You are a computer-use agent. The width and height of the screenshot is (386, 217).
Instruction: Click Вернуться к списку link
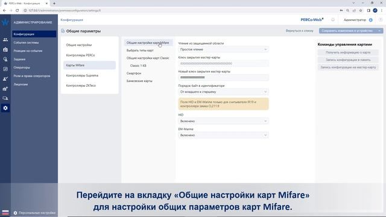tap(299, 31)
